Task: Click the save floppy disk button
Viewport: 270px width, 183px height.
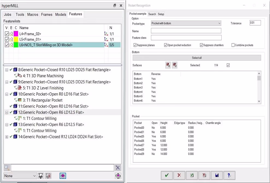Action: point(217,175)
